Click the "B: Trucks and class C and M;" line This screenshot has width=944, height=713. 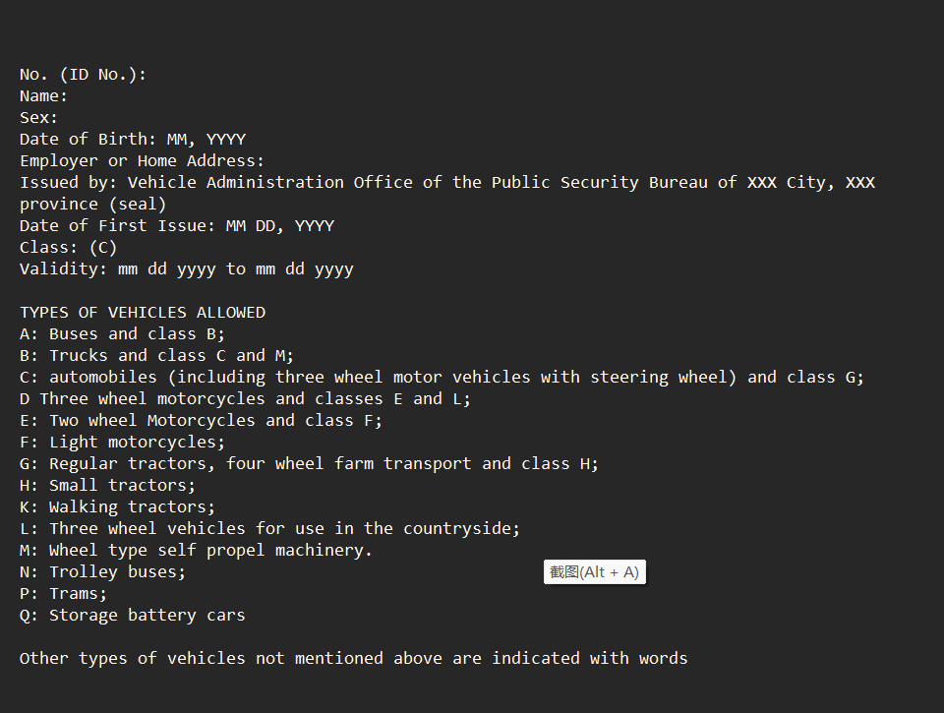(x=157, y=356)
